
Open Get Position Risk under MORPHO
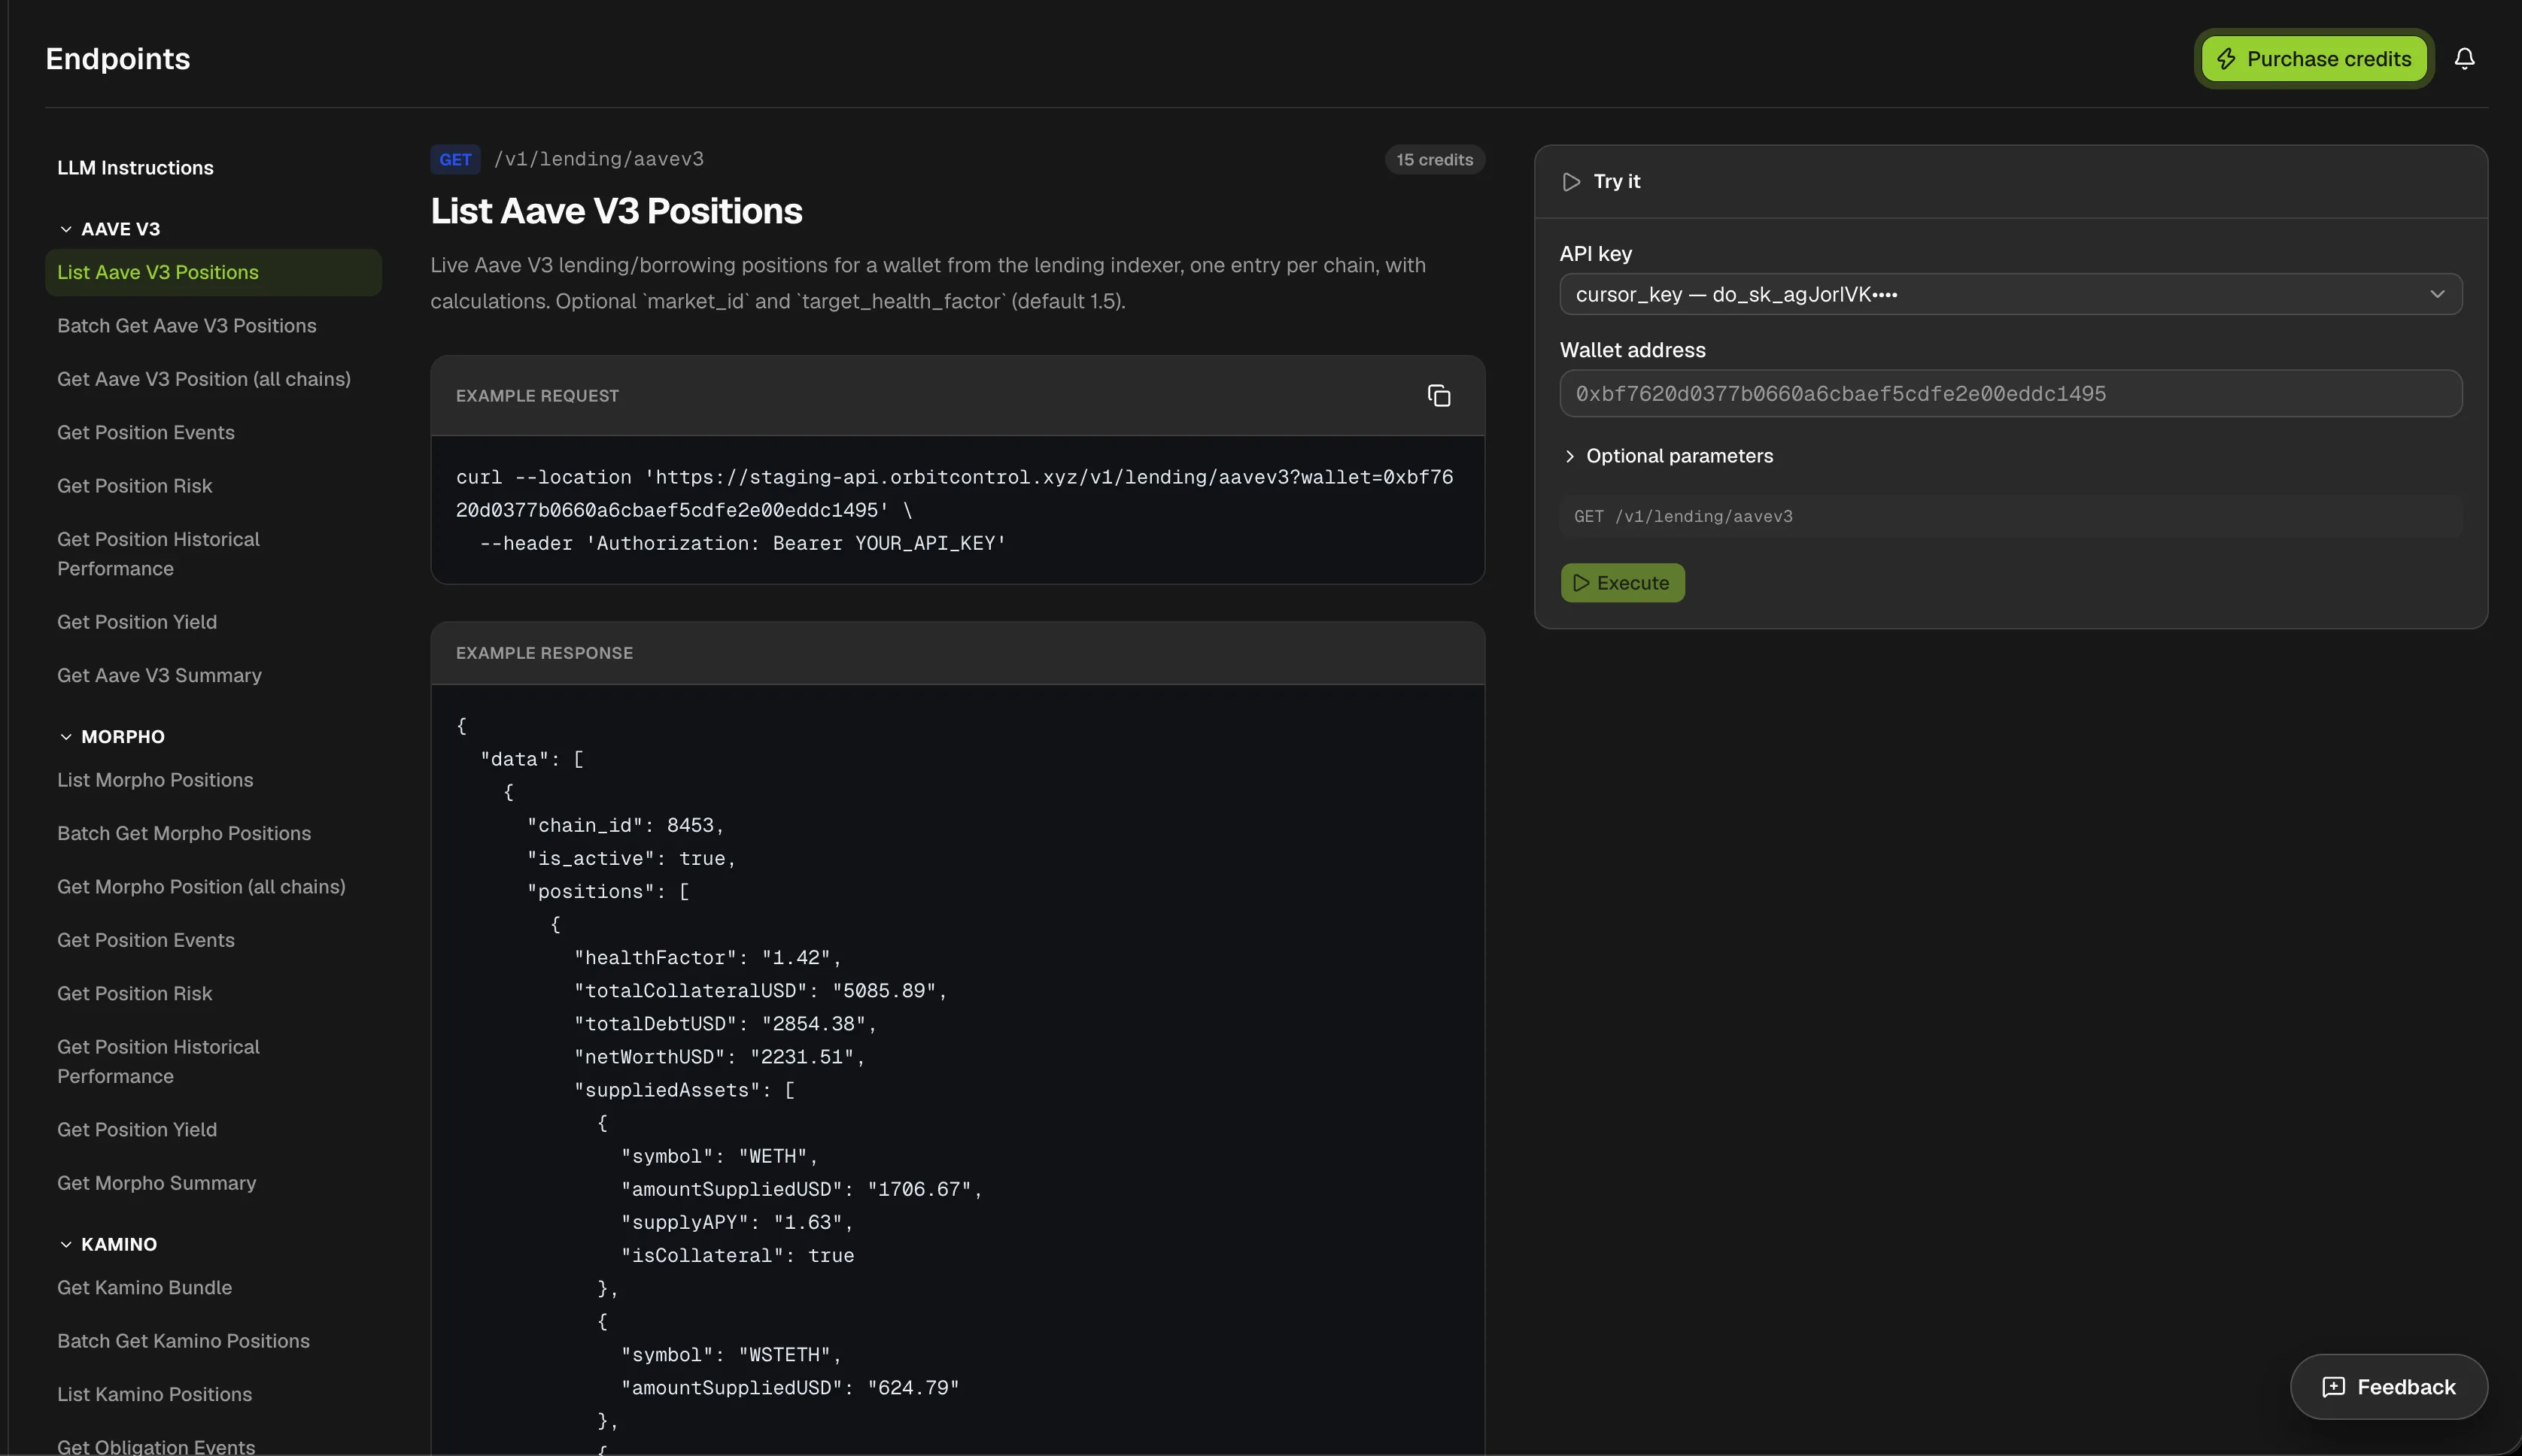[x=134, y=994]
